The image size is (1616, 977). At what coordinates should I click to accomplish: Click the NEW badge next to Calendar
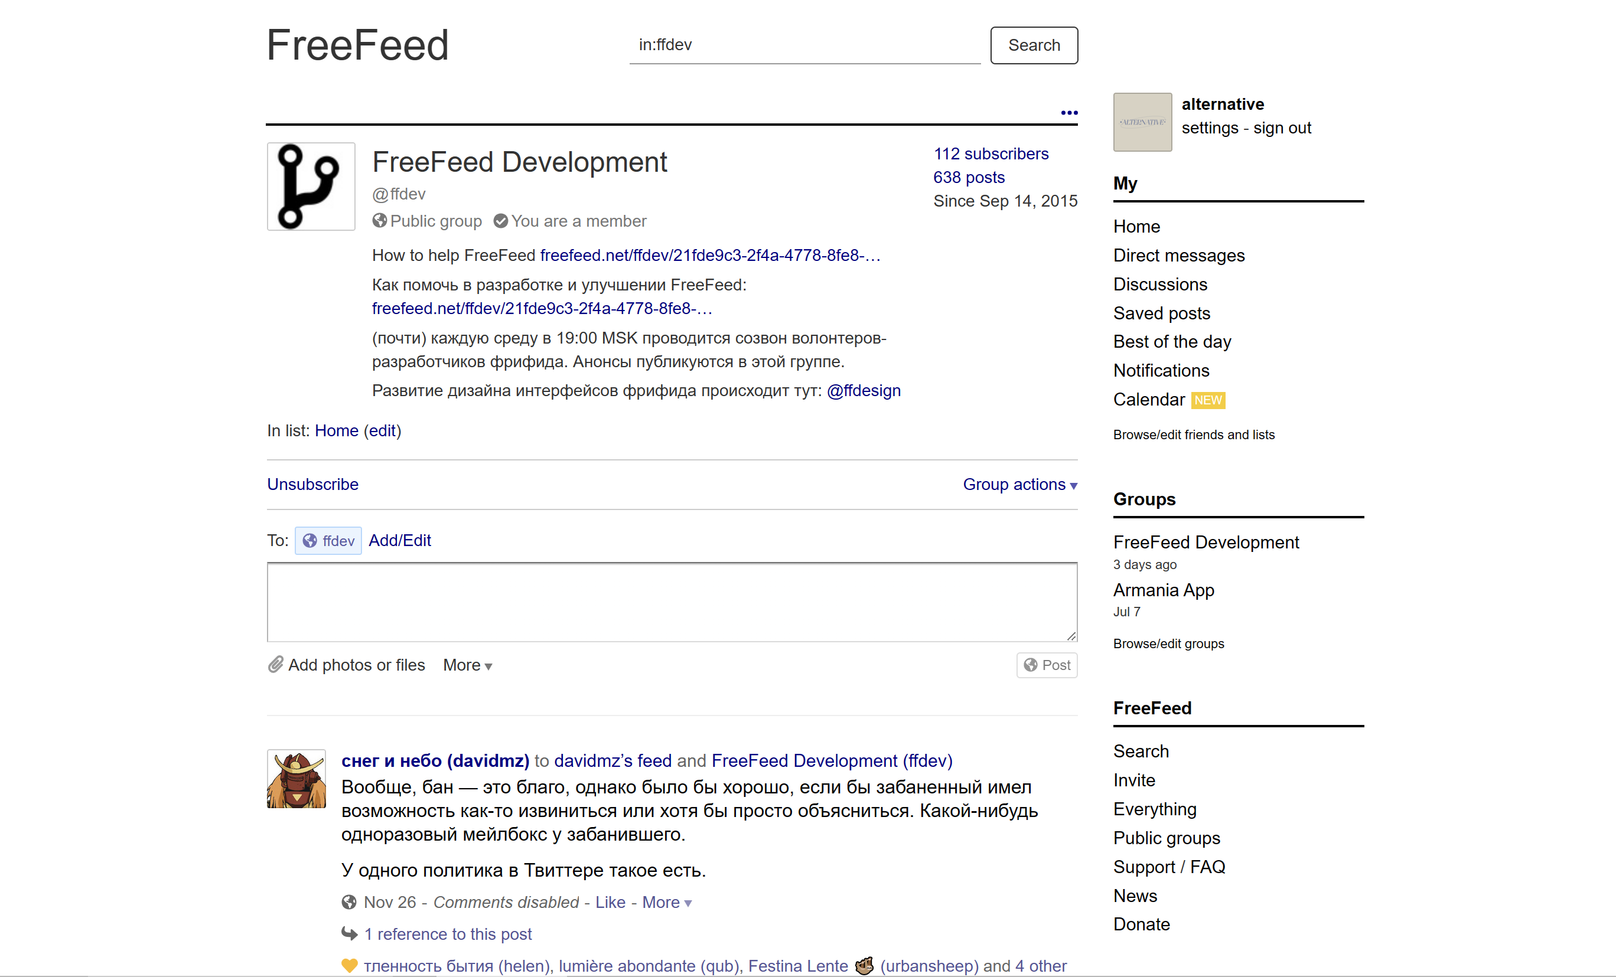(x=1208, y=400)
